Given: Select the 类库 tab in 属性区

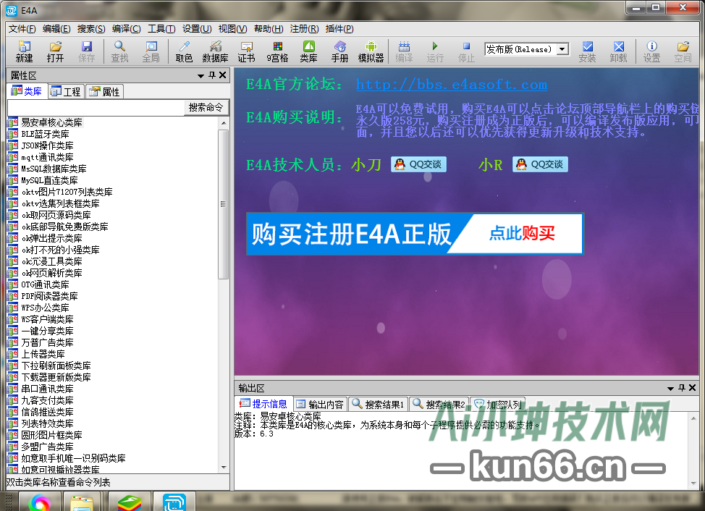Looking at the screenshot, I should pos(27,91).
